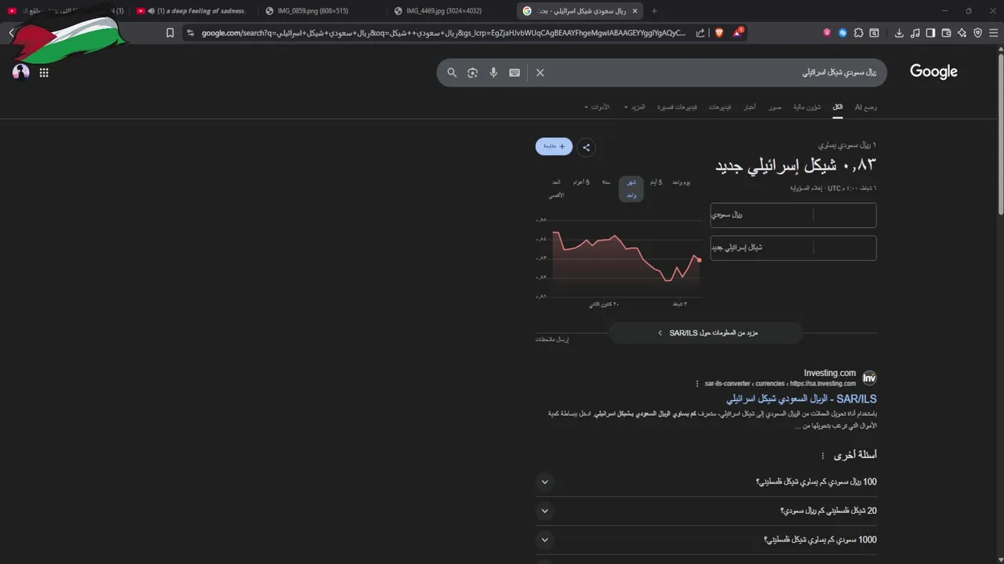Open the Downloads toolbar icon
The width and height of the screenshot is (1004, 564).
pos(899,33)
